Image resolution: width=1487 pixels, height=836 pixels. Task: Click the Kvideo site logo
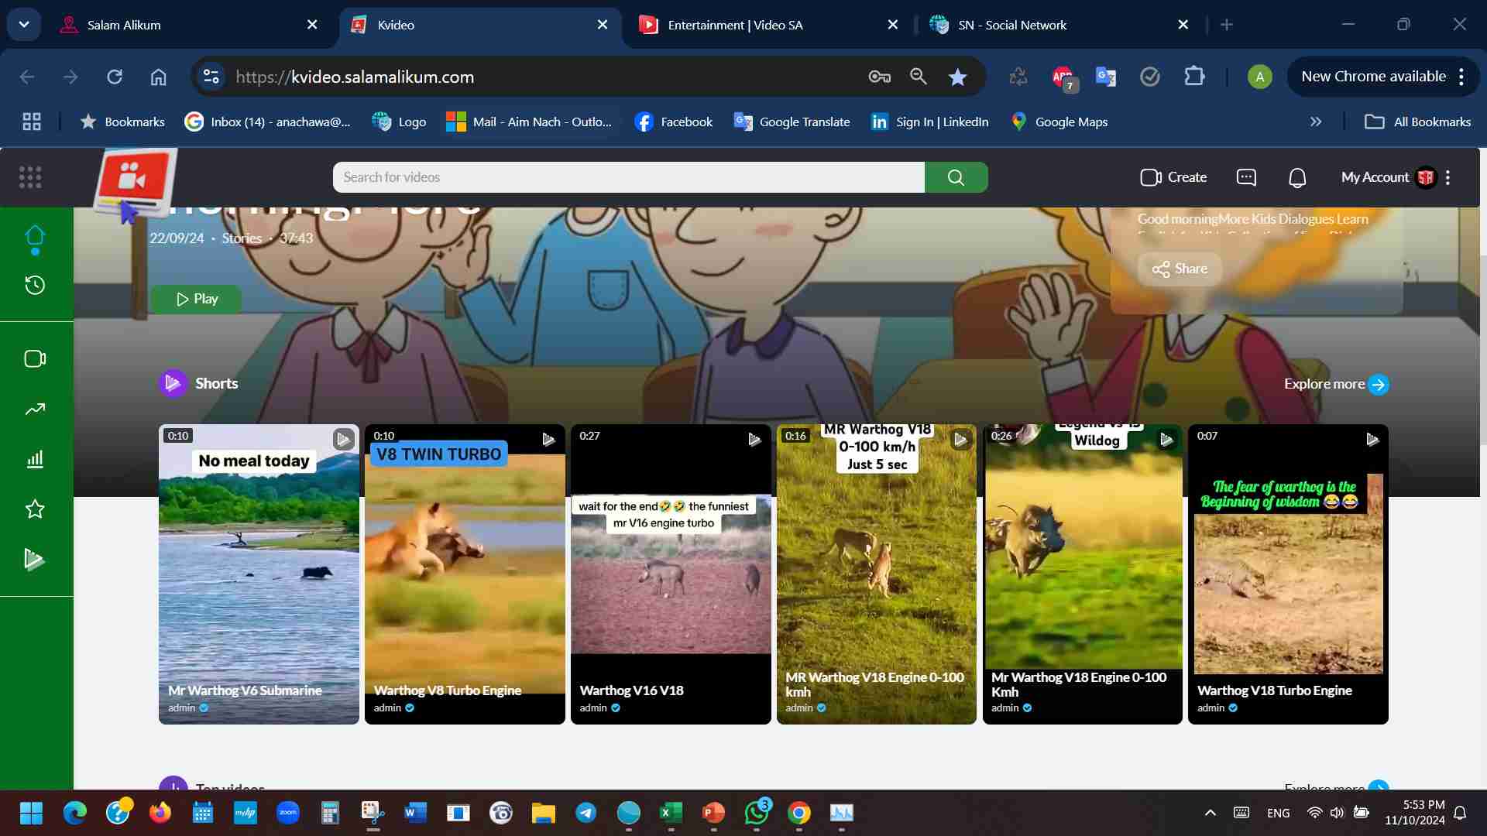coord(135,183)
